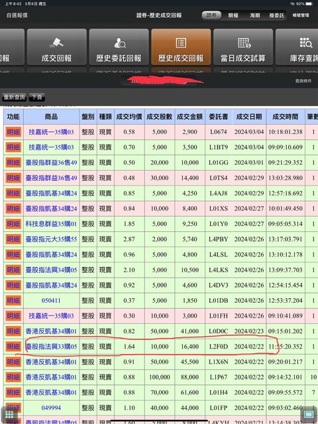Image resolution: width=318 pixels, height=424 pixels.
Task: Select the 成交時間 column header
Action: point(286,117)
